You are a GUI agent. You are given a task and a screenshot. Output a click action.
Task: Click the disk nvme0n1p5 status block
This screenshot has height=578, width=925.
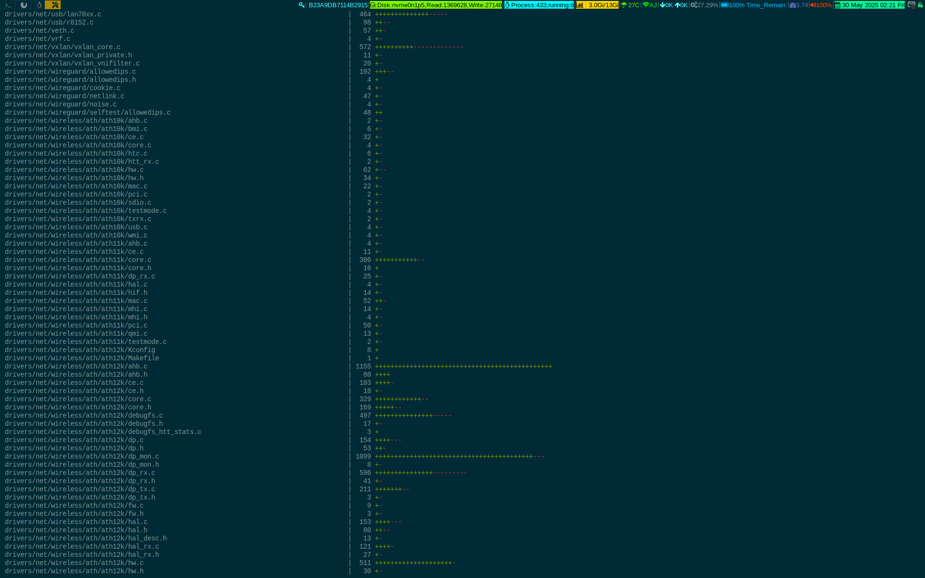(436, 5)
